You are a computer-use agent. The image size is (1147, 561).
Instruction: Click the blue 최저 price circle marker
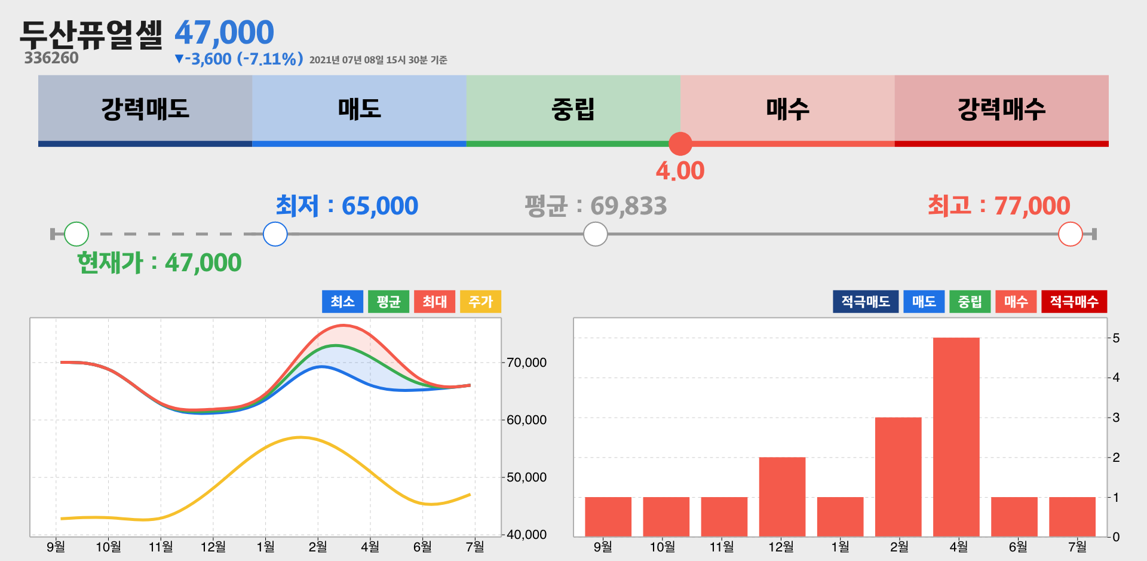click(x=275, y=234)
